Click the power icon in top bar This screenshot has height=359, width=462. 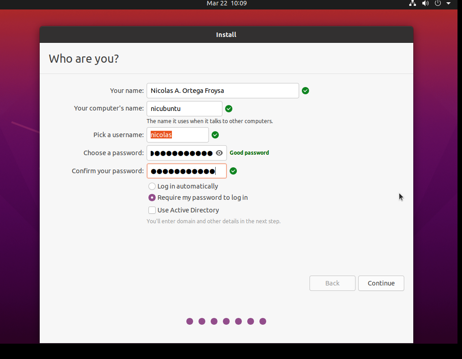438,3
